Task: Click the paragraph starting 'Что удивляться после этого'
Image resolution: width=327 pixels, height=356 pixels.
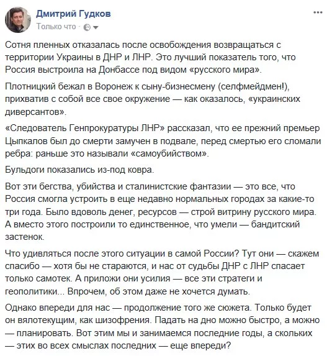Action: (162, 272)
